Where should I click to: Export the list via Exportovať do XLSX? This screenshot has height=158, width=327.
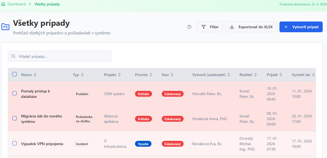point(251,27)
